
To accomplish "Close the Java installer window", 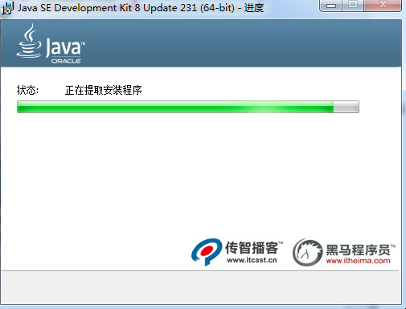I will (x=383, y=5).
